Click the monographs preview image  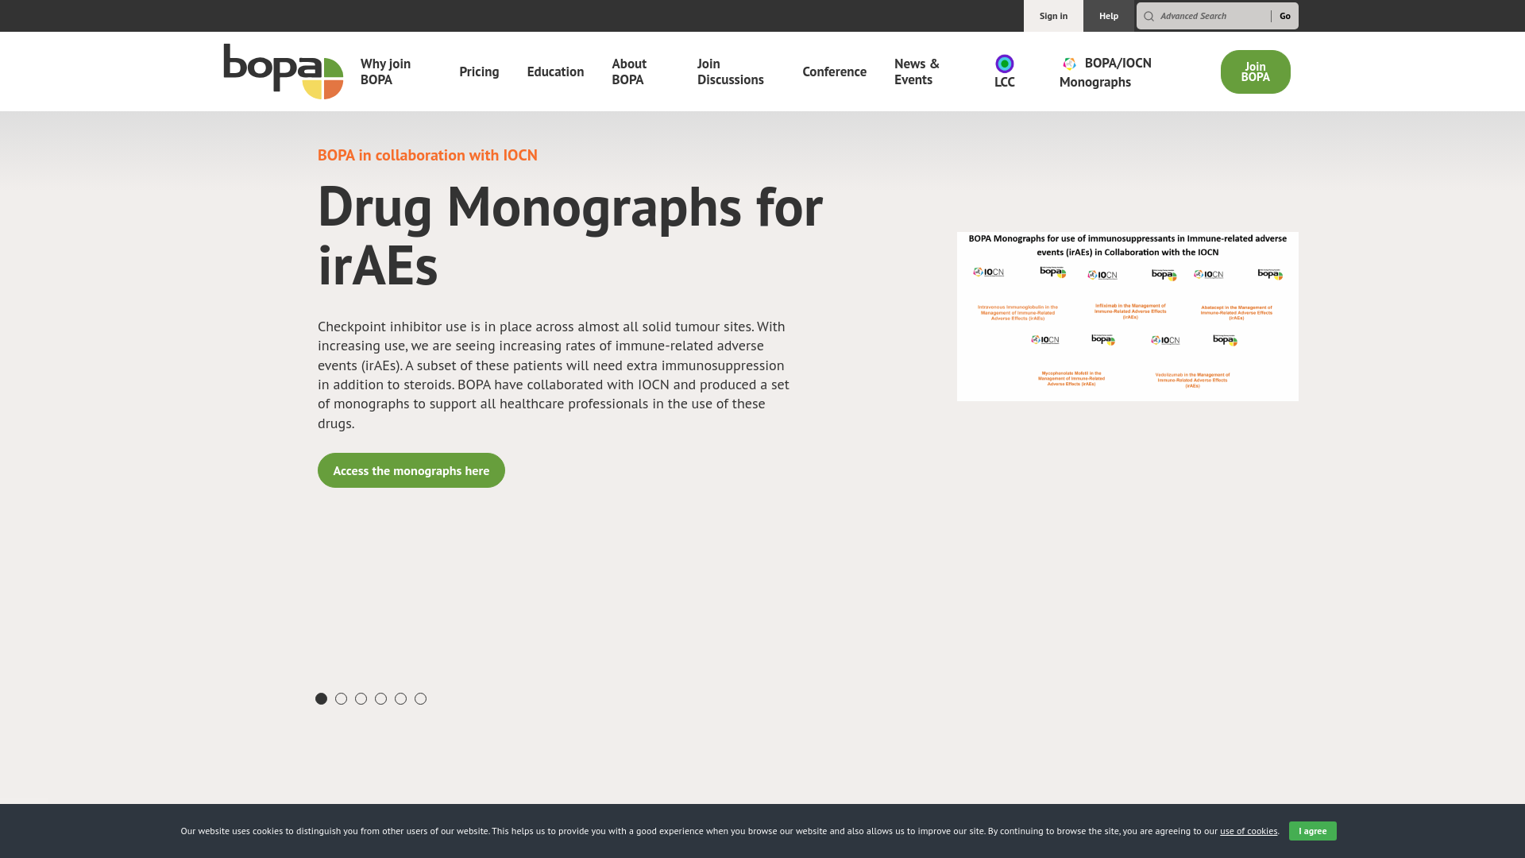(x=1128, y=316)
